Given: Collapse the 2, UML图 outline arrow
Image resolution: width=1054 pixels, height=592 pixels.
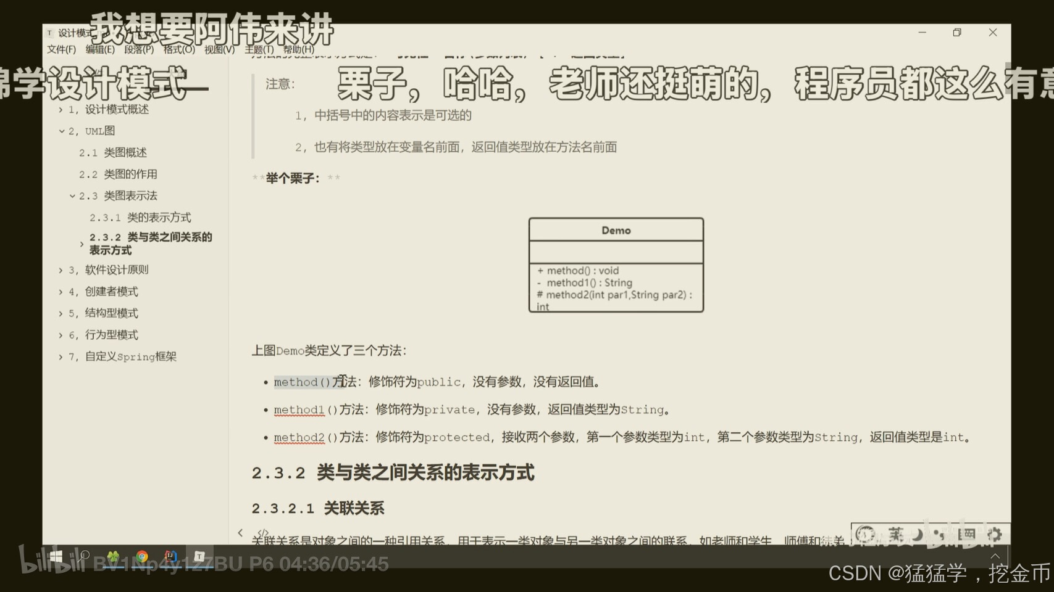Looking at the screenshot, I should tap(62, 131).
